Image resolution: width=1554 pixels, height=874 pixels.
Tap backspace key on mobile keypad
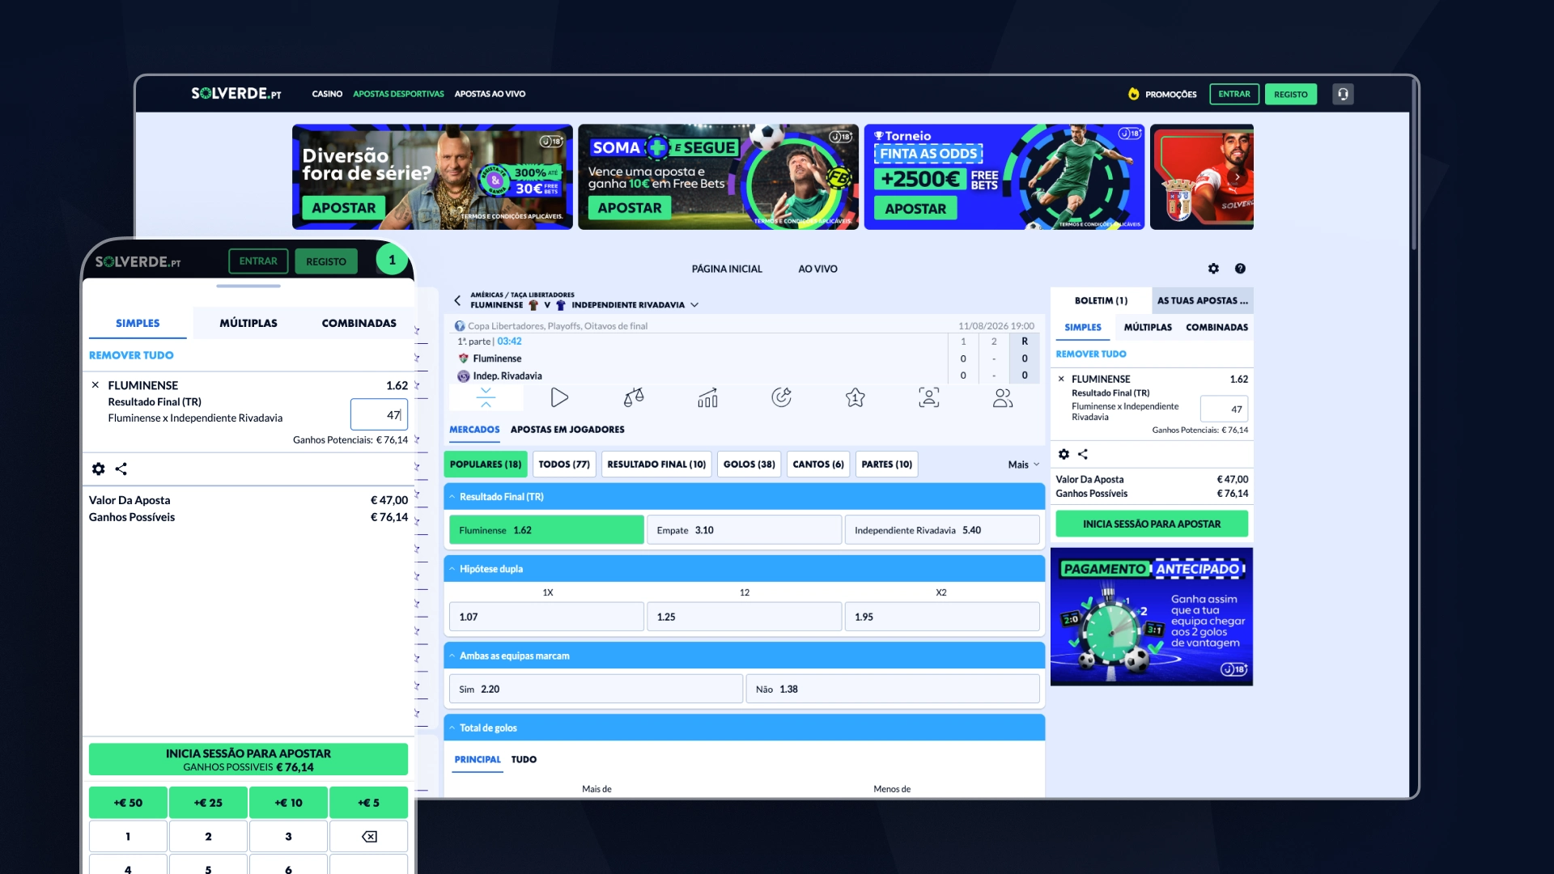(x=369, y=837)
